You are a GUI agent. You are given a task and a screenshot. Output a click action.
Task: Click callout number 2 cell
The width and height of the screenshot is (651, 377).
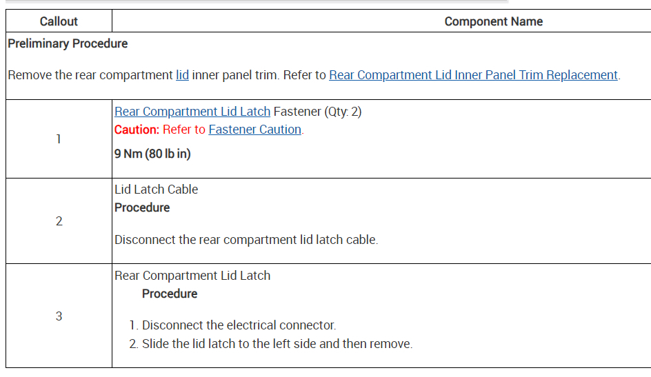59,221
